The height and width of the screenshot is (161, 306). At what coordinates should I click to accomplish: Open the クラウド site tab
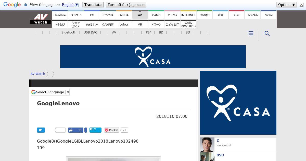coord(76,15)
